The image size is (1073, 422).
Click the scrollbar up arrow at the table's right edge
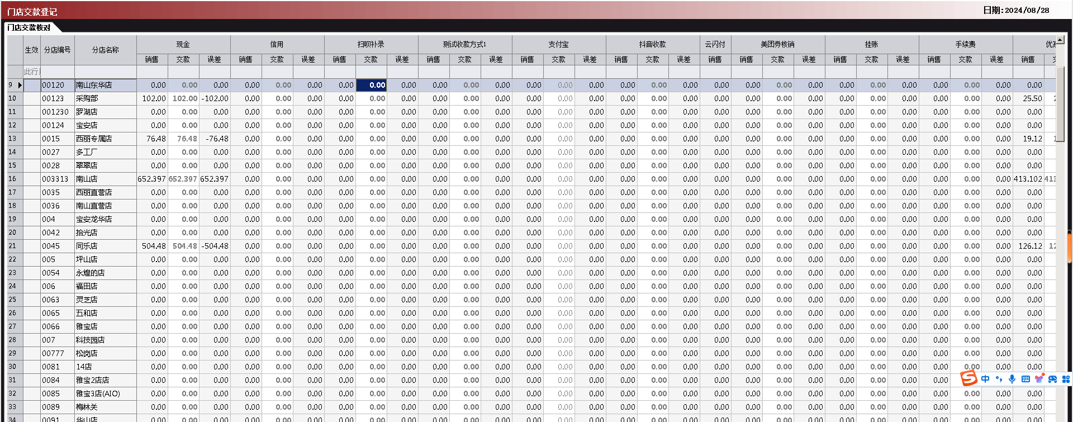[x=1060, y=40]
